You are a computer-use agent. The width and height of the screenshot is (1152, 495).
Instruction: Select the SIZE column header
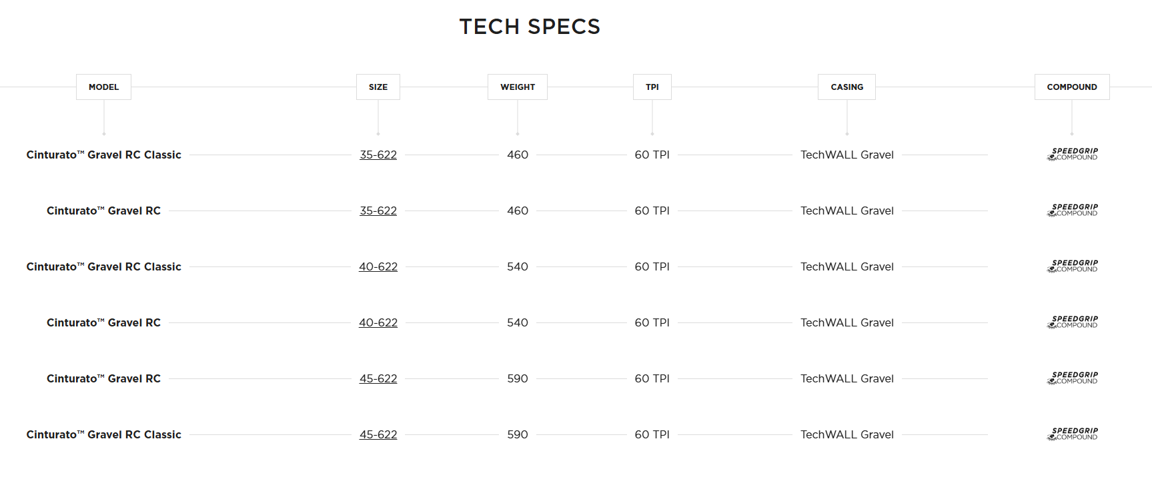coord(378,87)
